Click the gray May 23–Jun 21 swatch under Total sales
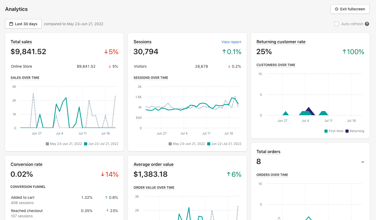 47,144
